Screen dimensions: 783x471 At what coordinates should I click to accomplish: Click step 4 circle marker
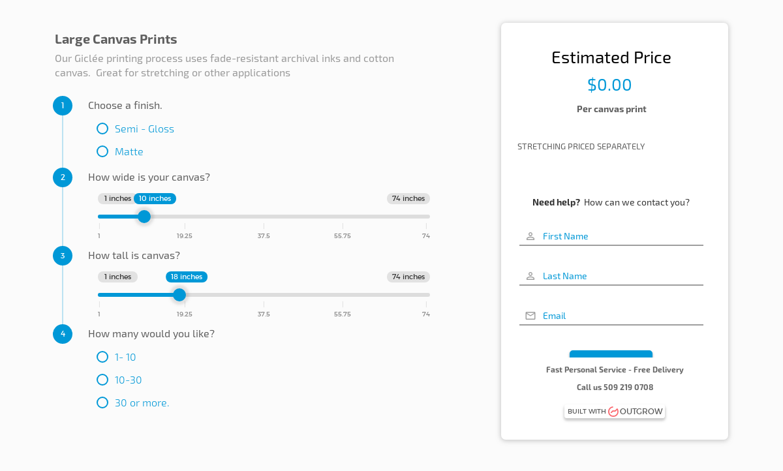[x=63, y=334]
